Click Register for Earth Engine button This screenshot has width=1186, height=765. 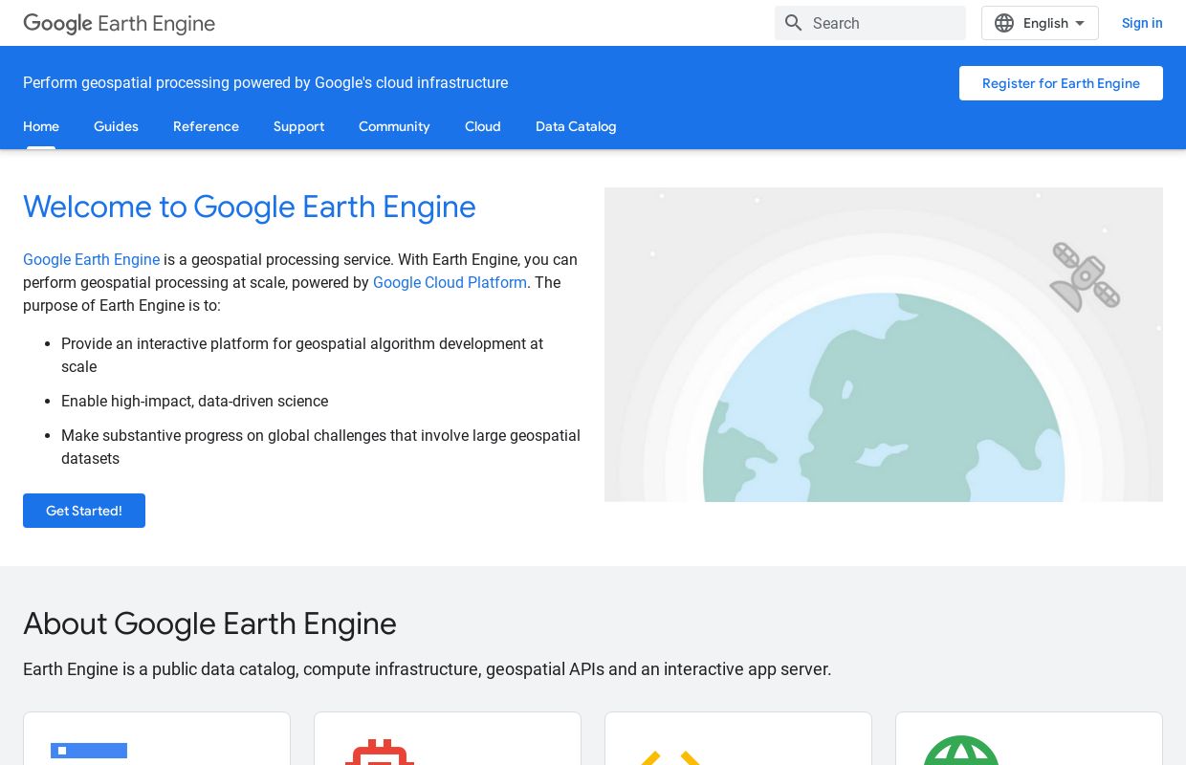tap(1061, 83)
